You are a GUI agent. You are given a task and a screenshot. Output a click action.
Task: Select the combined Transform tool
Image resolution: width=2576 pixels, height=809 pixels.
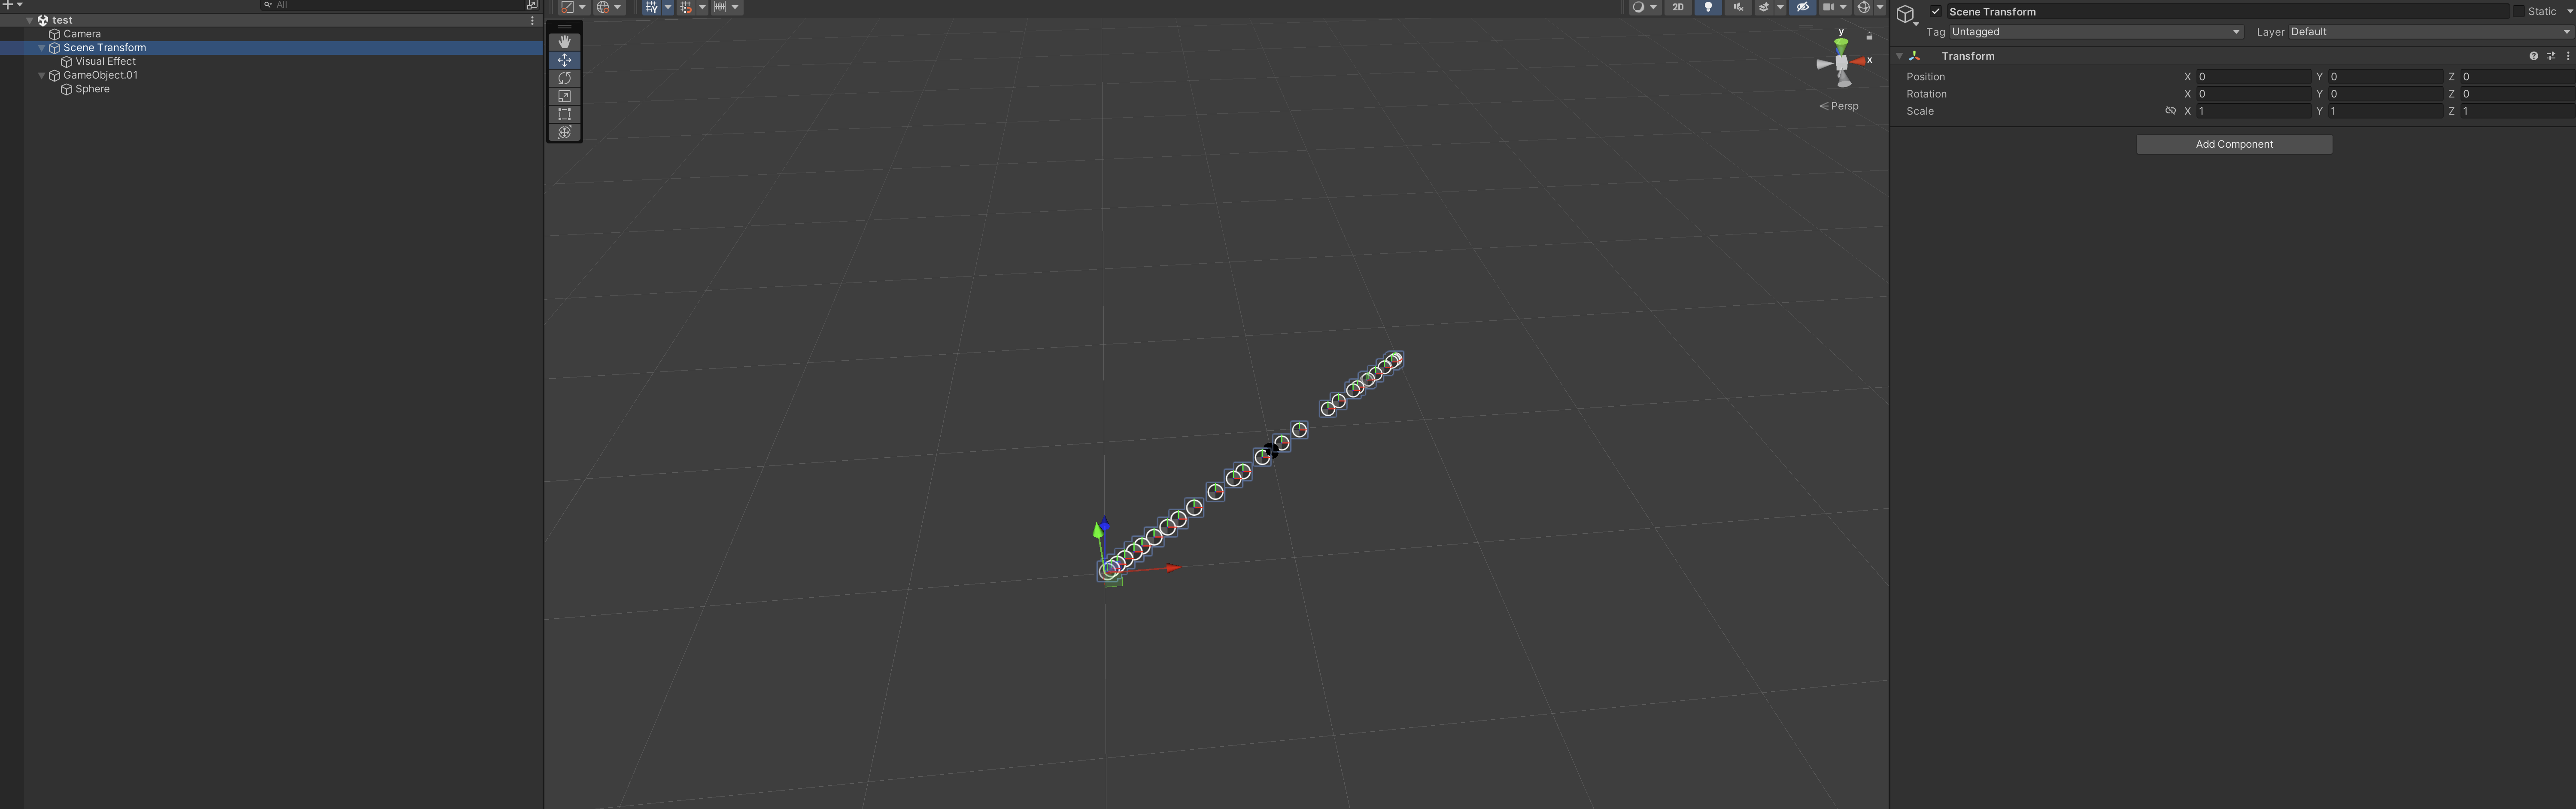(x=564, y=132)
